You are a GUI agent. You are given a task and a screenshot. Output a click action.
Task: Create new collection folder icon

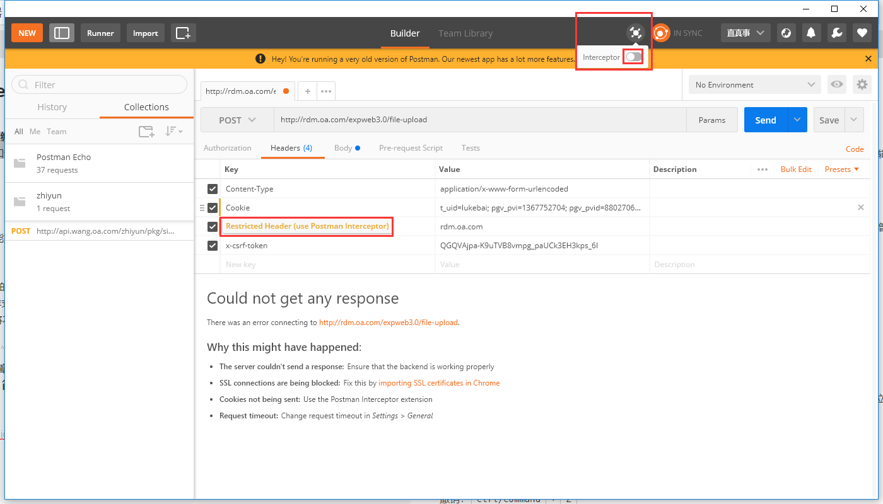[x=146, y=132]
